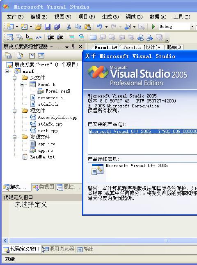Viewport: 197px width, 265px height.
Task: Open the 文件(F) menu
Action: pos(15,17)
